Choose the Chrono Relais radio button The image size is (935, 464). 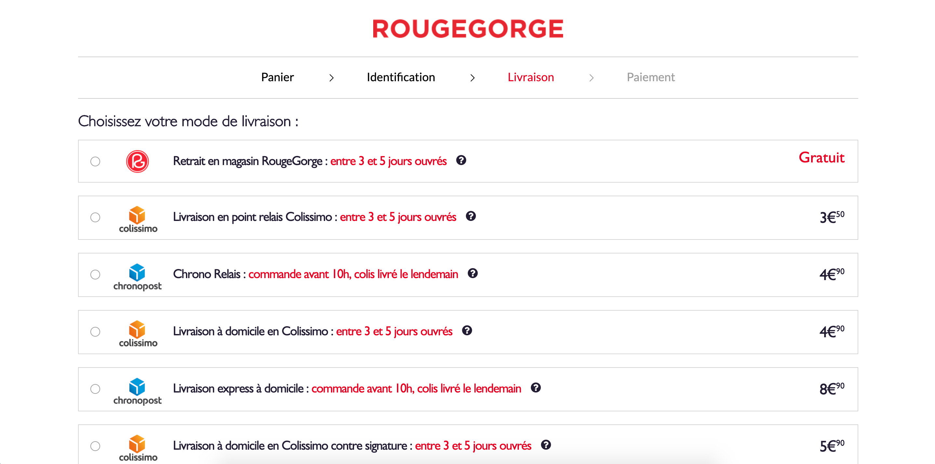[x=96, y=275]
